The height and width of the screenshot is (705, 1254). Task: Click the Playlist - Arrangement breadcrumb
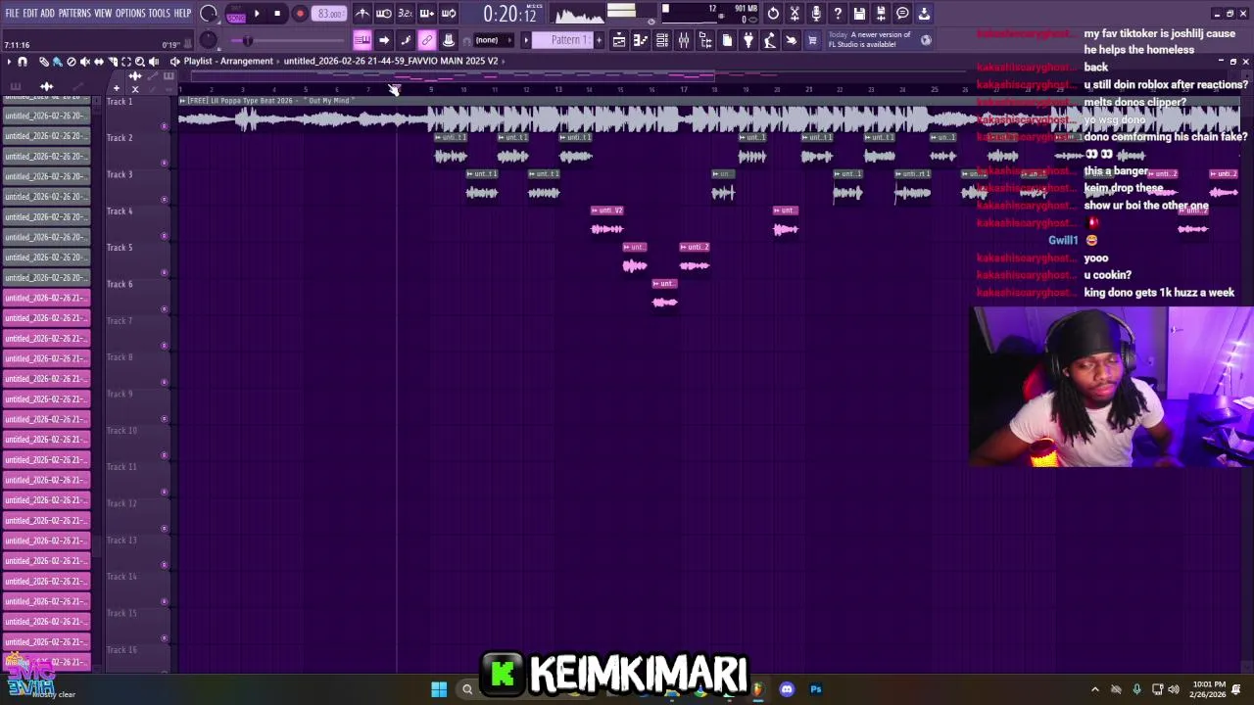click(228, 61)
